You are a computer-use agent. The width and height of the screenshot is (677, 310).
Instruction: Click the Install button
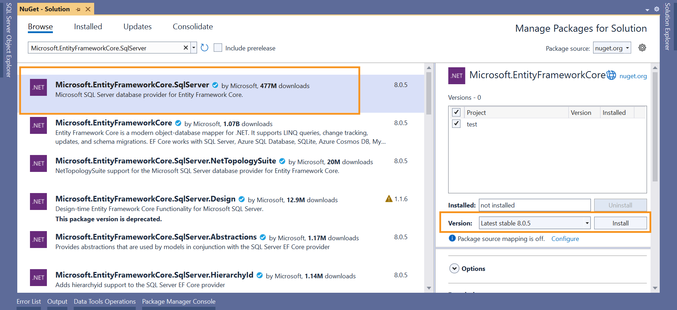tap(620, 223)
